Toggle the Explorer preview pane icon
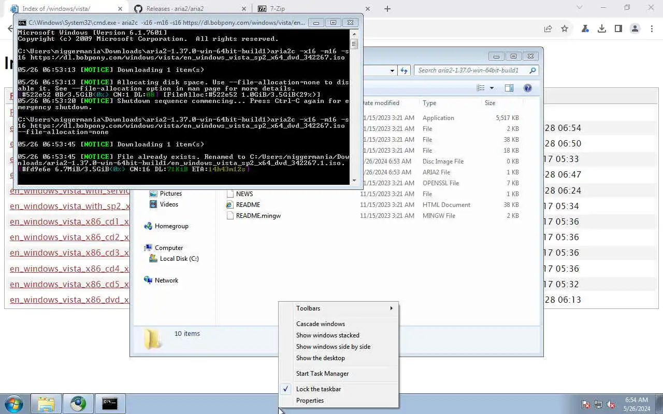This screenshot has width=663, height=414. point(509,88)
